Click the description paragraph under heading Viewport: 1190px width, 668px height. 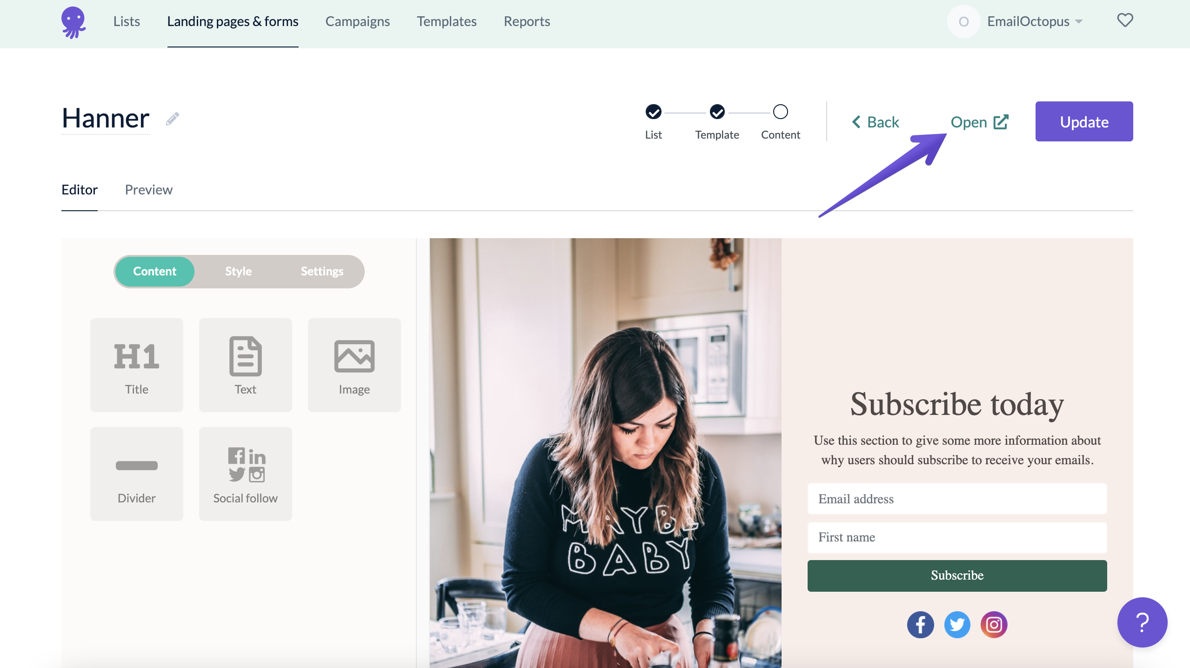(x=957, y=450)
